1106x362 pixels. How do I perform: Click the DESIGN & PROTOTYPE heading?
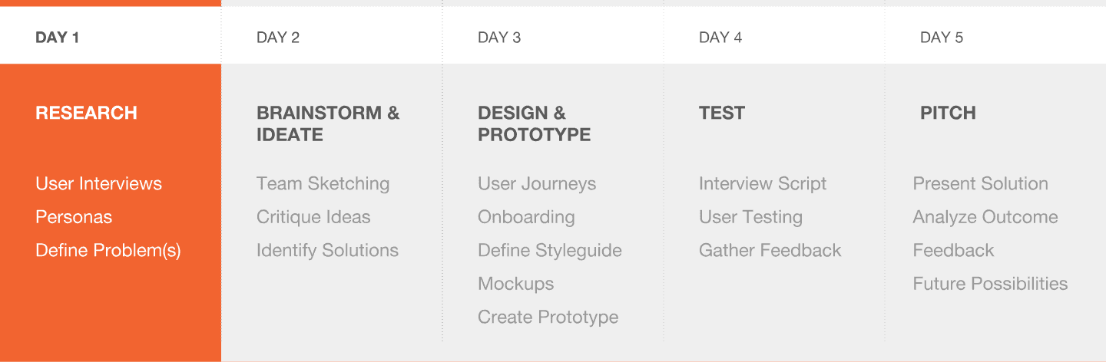pyautogui.click(x=534, y=123)
